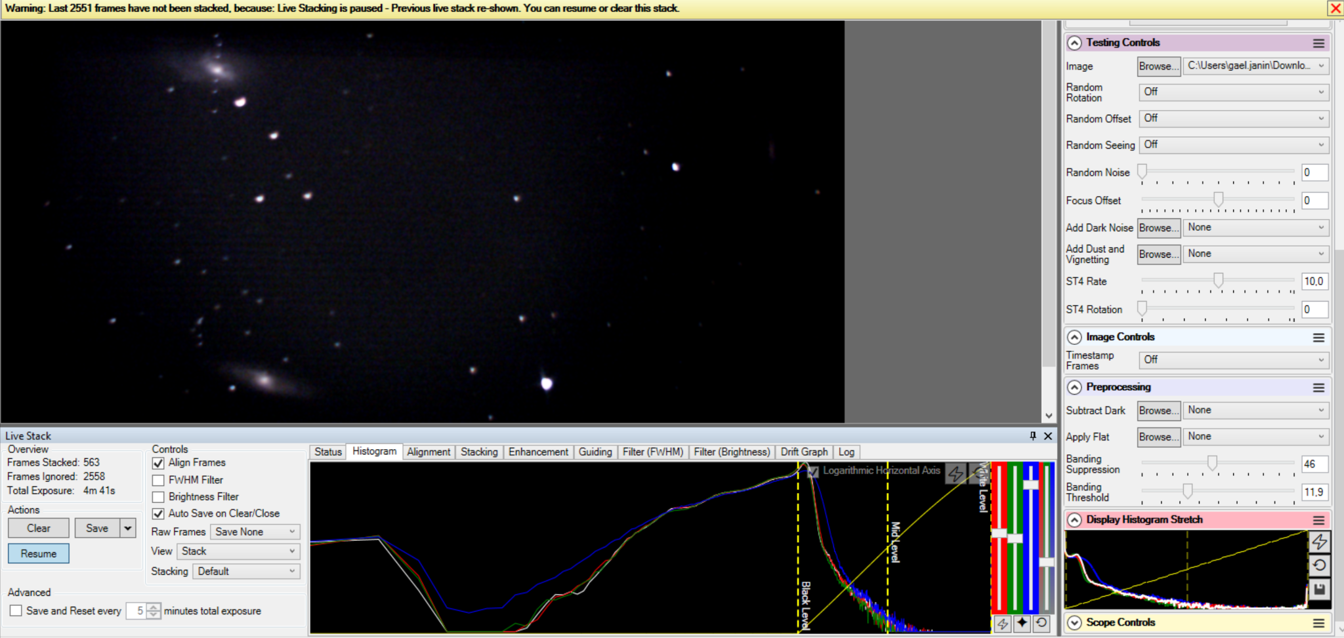This screenshot has width=1344, height=638.
Task: Reset the Display Histogram Stretch
Action: coord(1319,565)
